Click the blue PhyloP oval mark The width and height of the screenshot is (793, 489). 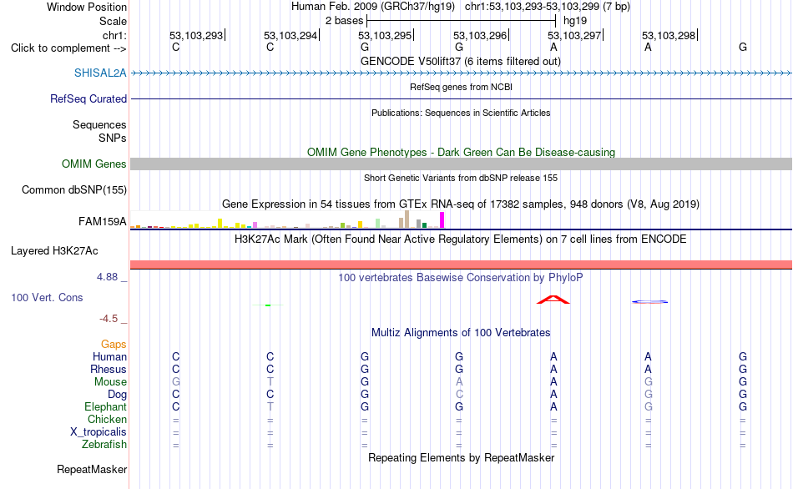650,302
